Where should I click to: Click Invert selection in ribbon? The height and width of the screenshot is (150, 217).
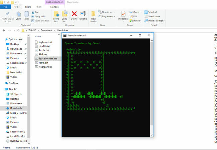154,21
